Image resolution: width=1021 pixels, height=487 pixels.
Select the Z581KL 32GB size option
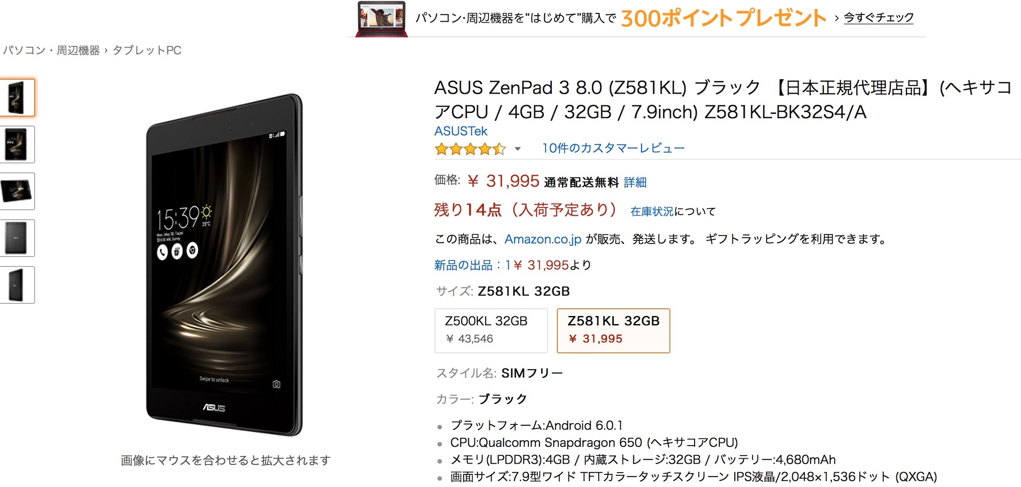(x=613, y=330)
